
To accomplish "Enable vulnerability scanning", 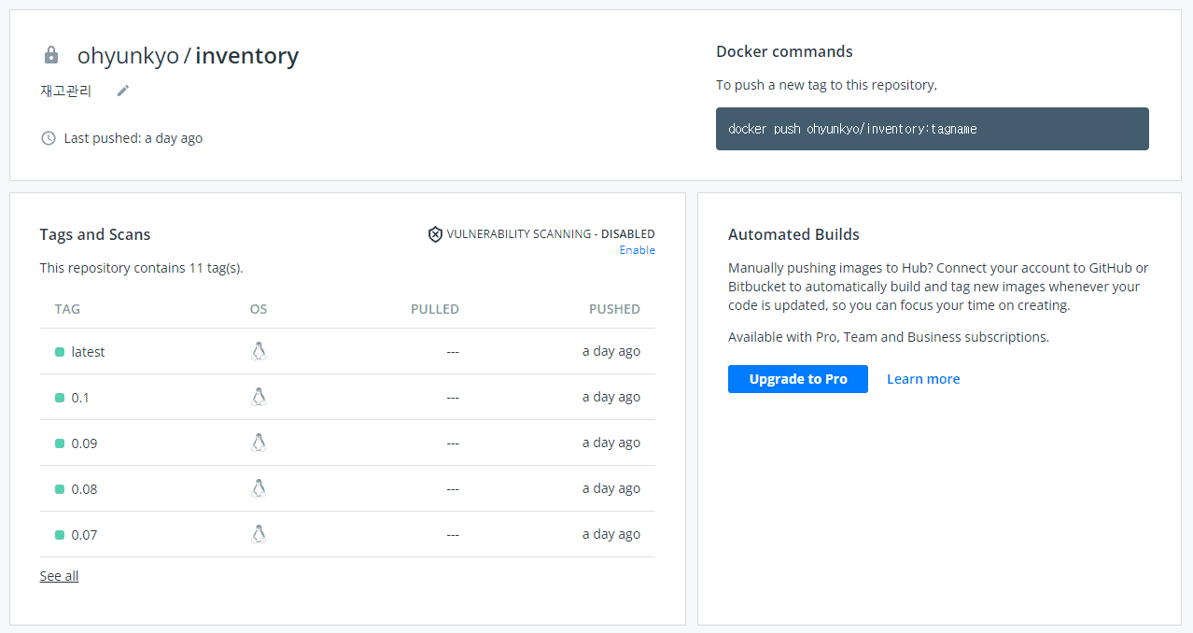I will [x=637, y=250].
